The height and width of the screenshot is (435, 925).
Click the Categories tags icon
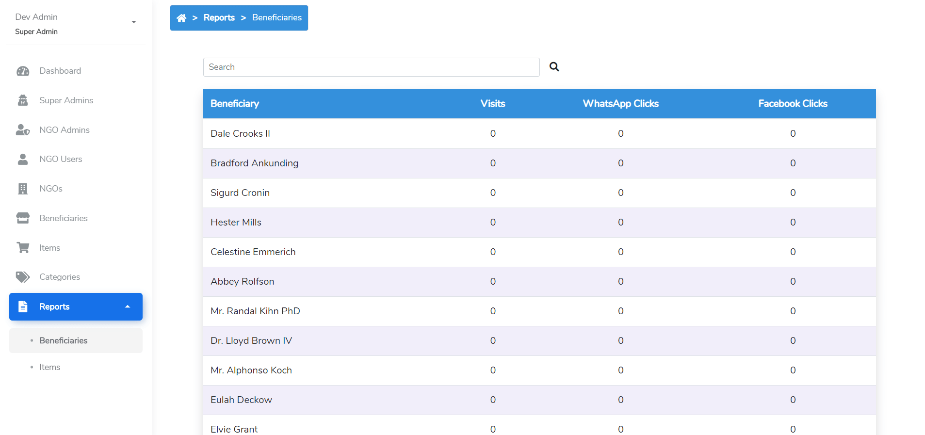coord(23,277)
